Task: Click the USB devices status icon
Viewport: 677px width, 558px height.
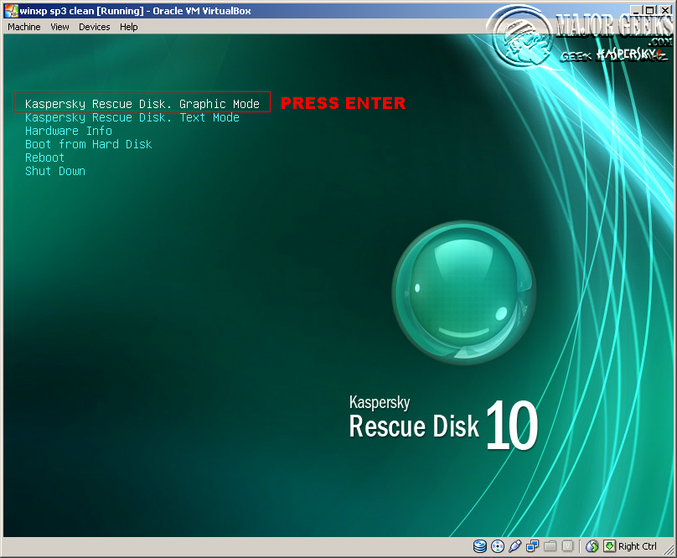Action: [x=514, y=546]
